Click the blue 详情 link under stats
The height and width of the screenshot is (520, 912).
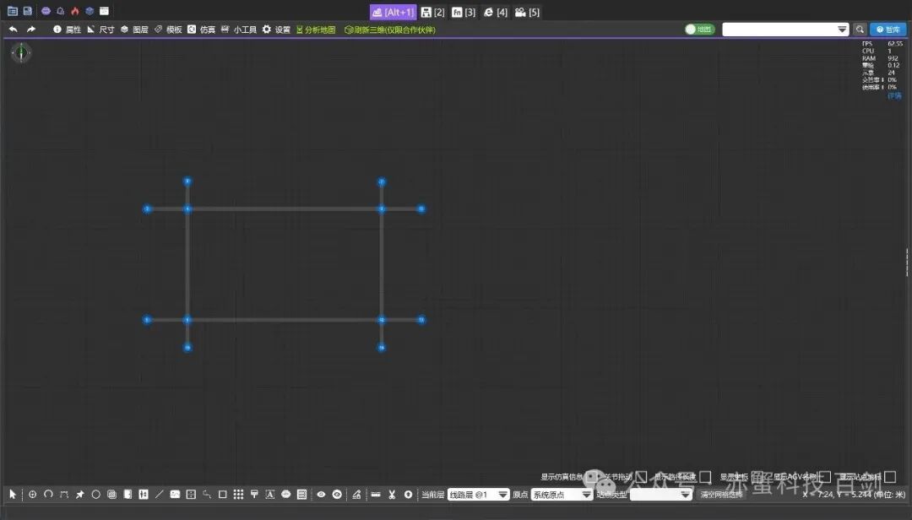click(x=894, y=96)
